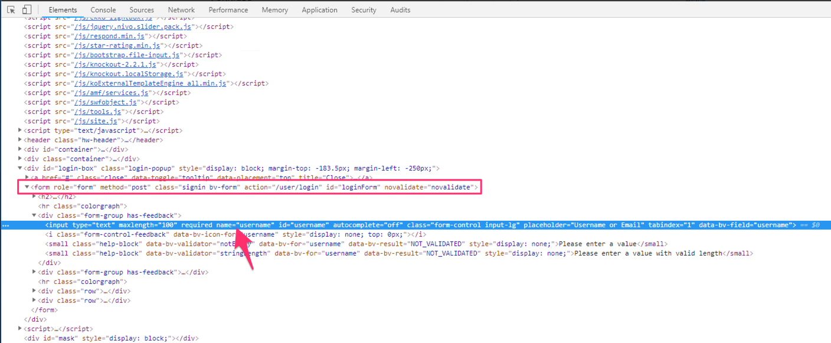Click the name="username" attribute value
This screenshot has height=343, width=831.
pyautogui.click(x=255, y=225)
